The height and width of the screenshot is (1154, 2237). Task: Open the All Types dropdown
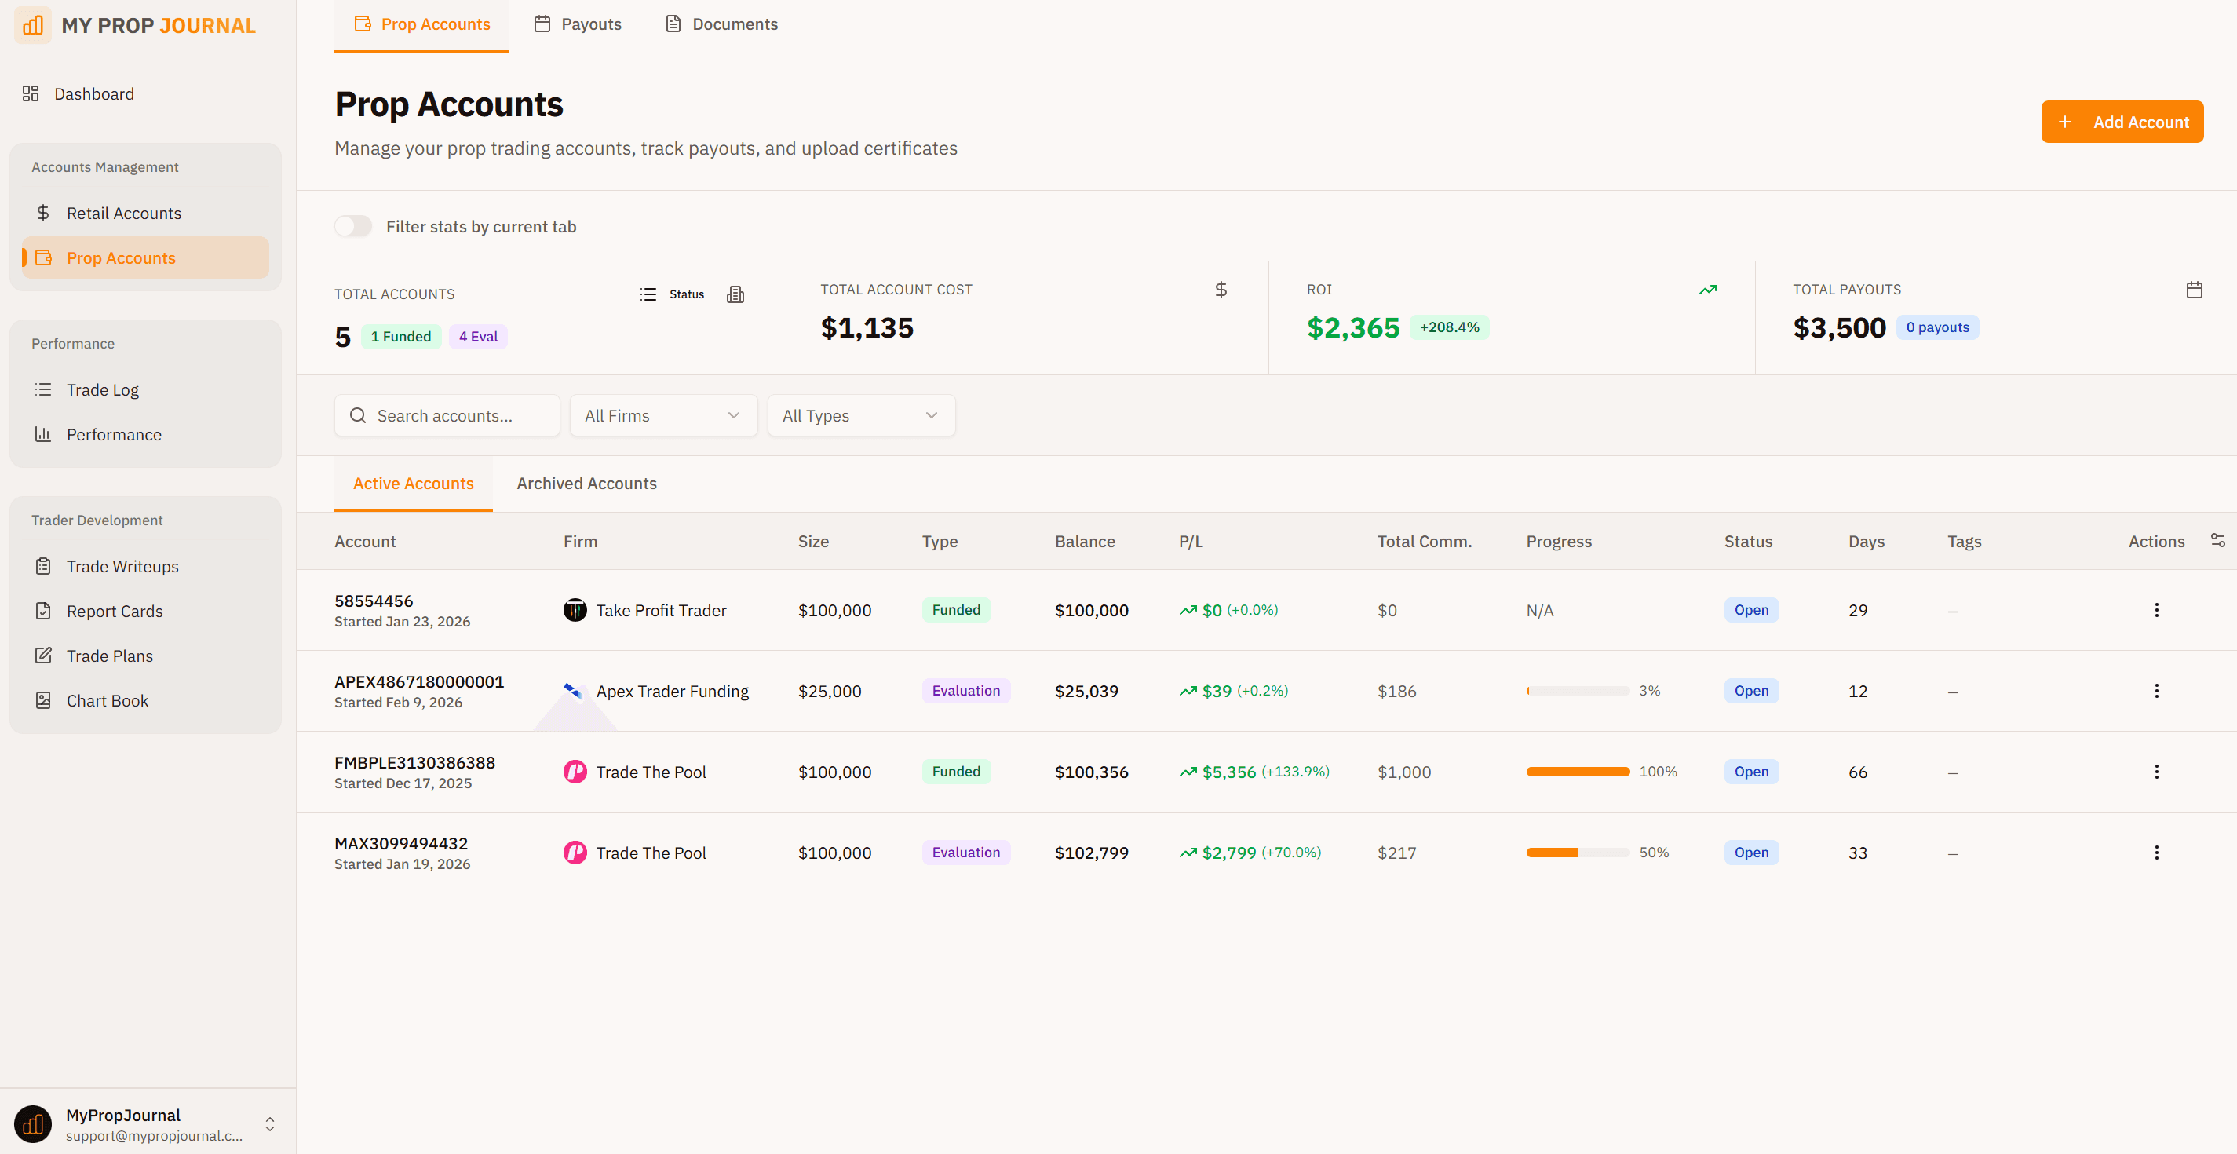pyautogui.click(x=862, y=416)
